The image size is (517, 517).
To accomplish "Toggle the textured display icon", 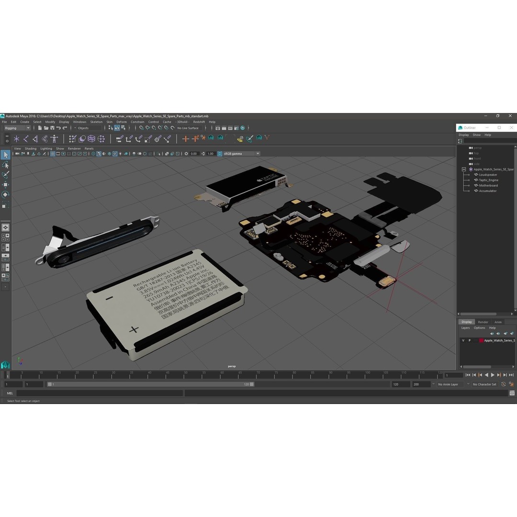I will tap(115, 154).
